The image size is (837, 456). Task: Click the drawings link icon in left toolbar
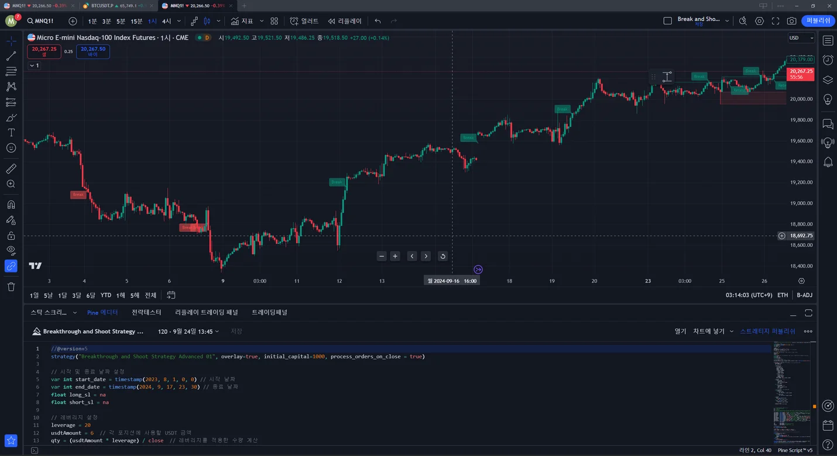[x=11, y=266]
